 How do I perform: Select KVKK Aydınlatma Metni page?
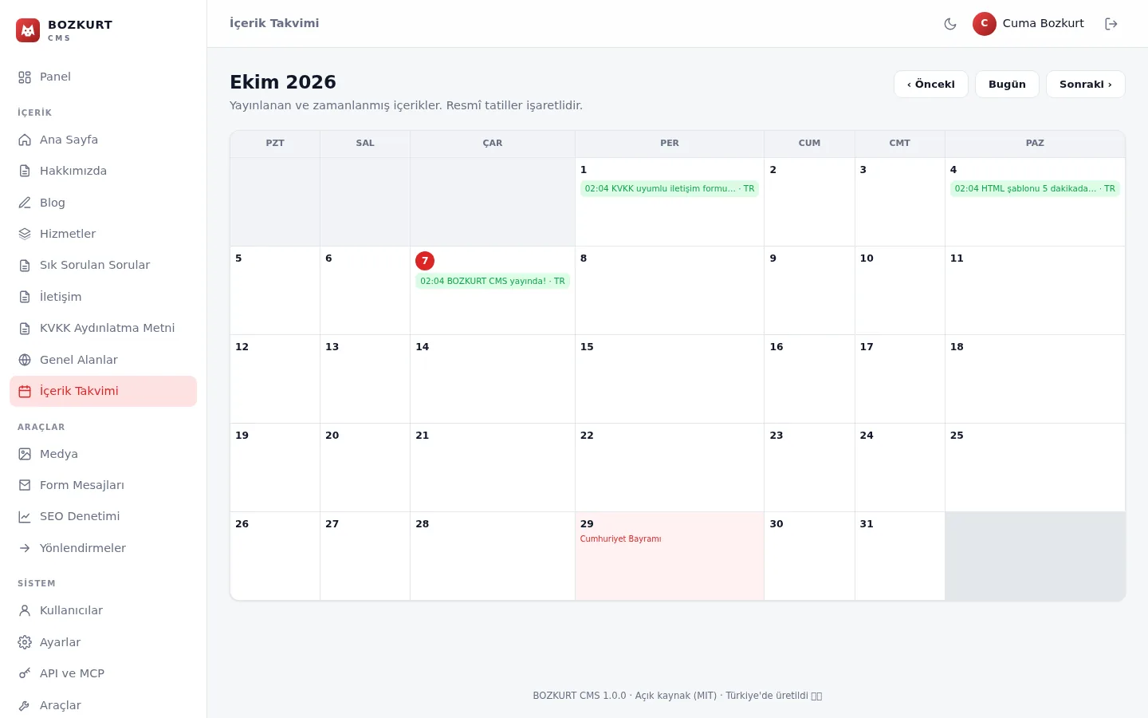click(103, 328)
